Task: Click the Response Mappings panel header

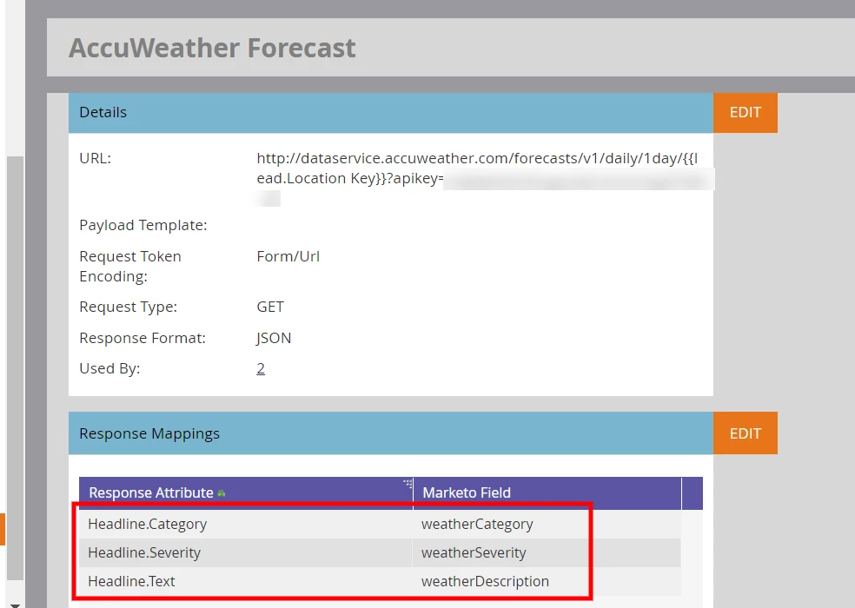Action: 390,433
